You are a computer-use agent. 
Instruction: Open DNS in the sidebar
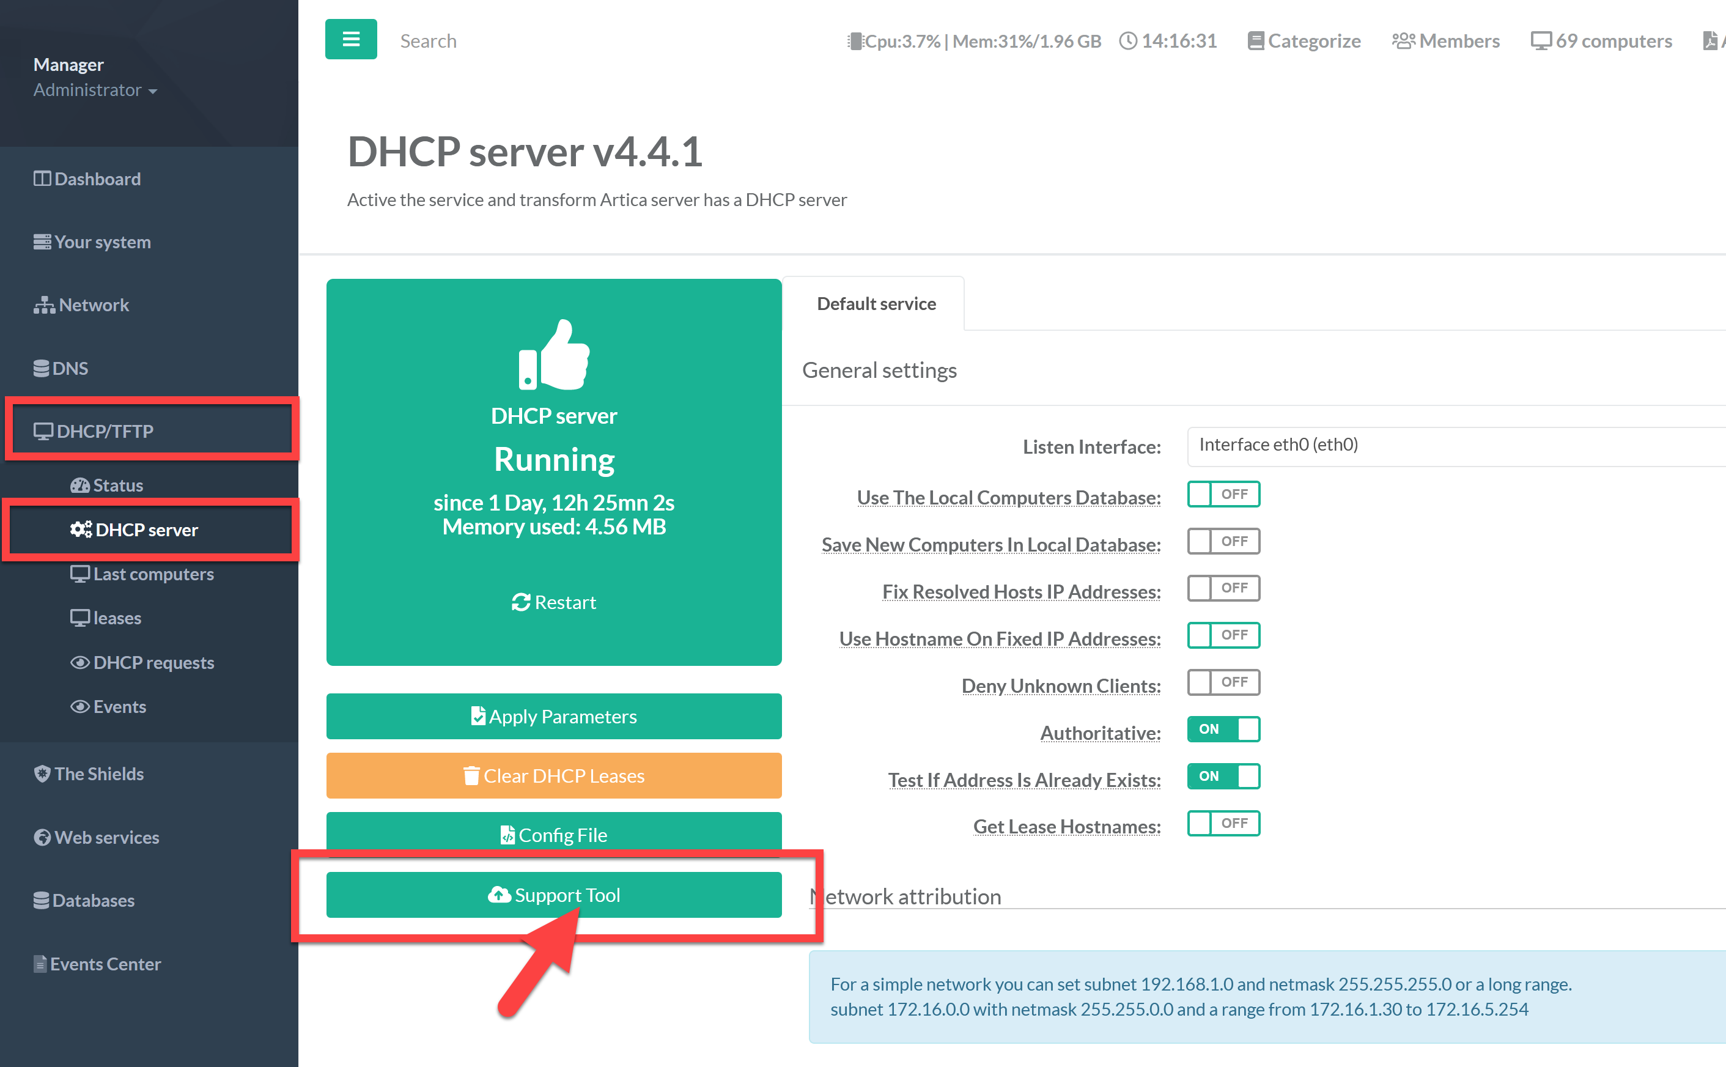[x=70, y=367]
